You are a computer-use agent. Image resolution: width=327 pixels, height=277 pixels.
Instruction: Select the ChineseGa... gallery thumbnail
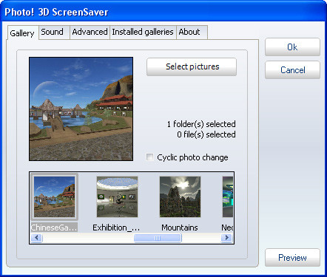click(54, 196)
